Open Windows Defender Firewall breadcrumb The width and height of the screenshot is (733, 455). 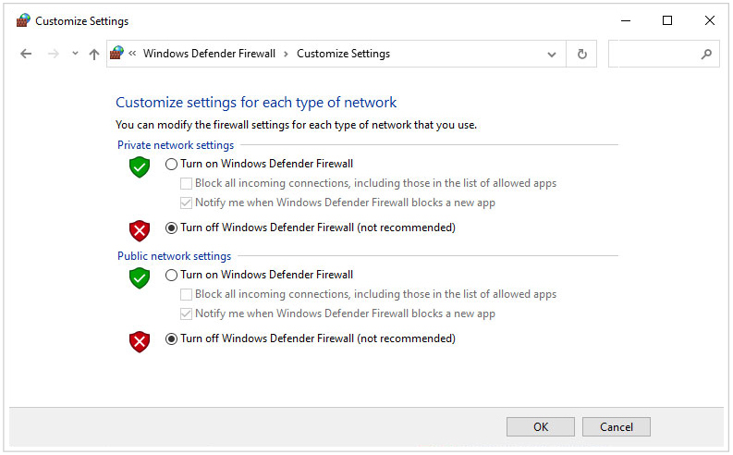[209, 54]
